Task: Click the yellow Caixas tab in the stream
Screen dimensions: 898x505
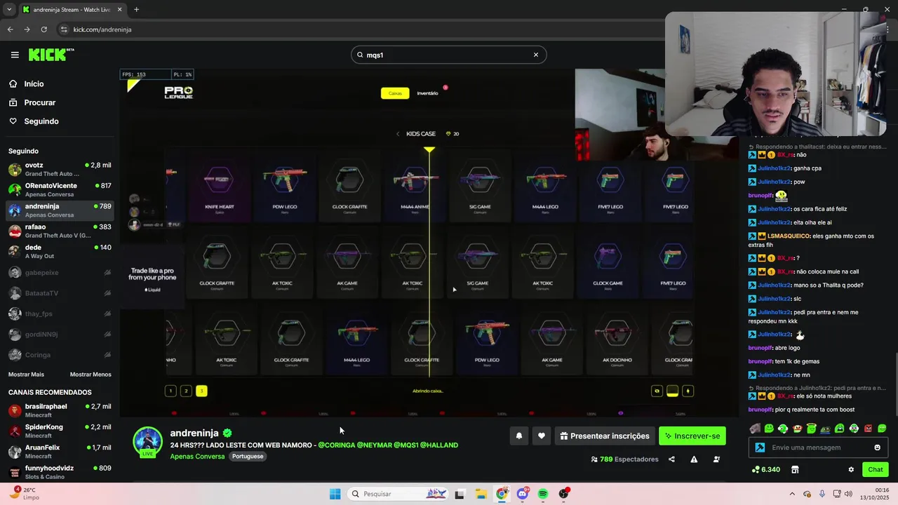Action: [x=395, y=93]
